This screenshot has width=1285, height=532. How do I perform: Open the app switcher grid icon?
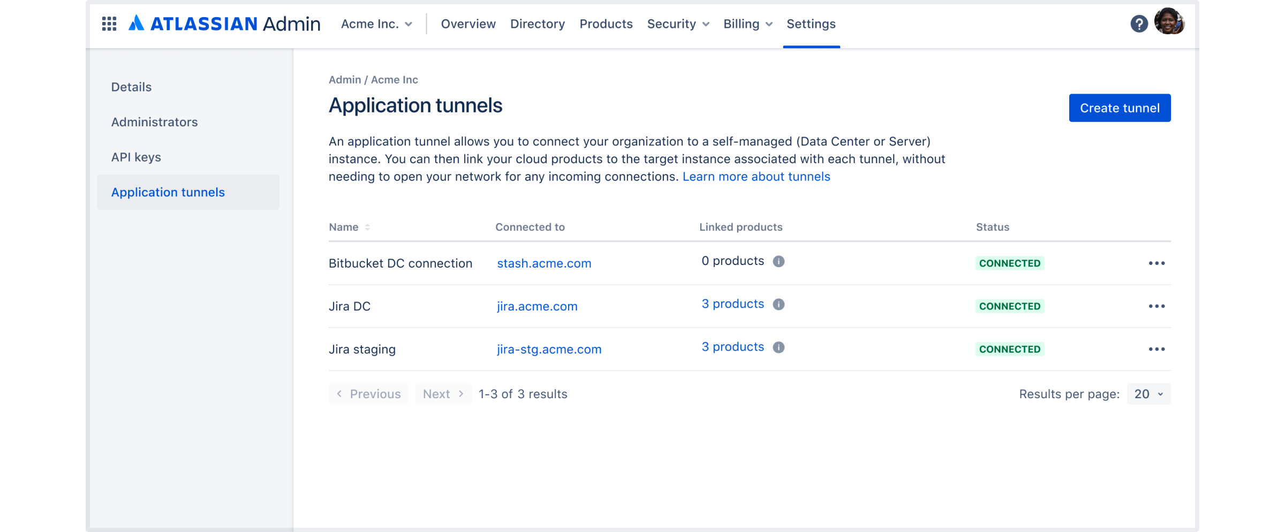coord(109,24)
